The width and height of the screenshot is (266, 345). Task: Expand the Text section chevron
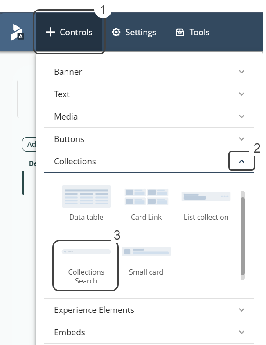(x=241, y=94)
